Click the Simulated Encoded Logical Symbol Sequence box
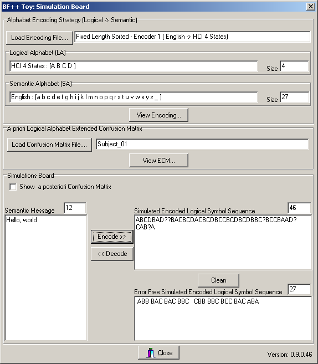 [223, 242]
